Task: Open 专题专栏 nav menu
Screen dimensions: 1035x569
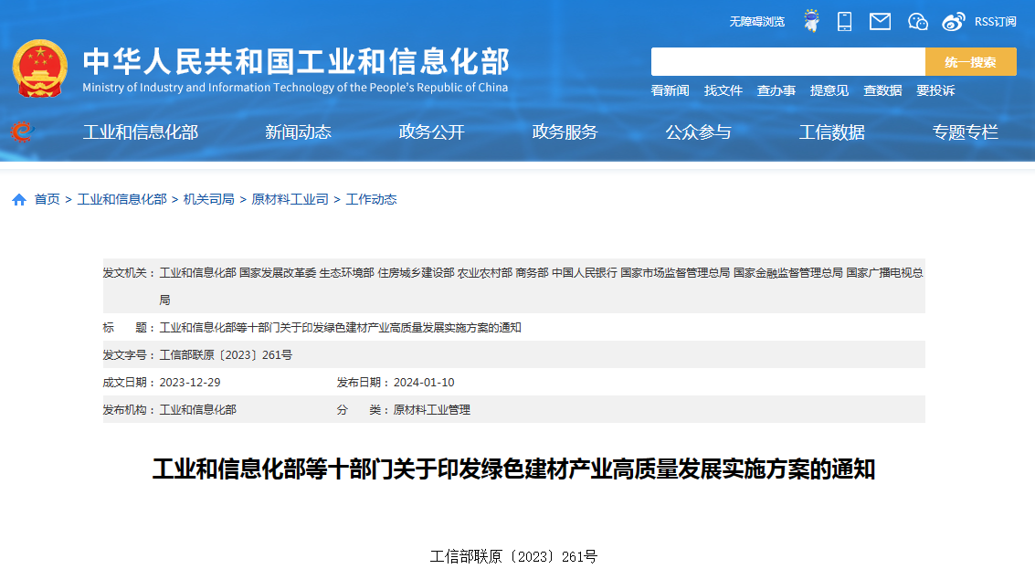Action: [965, 132]
